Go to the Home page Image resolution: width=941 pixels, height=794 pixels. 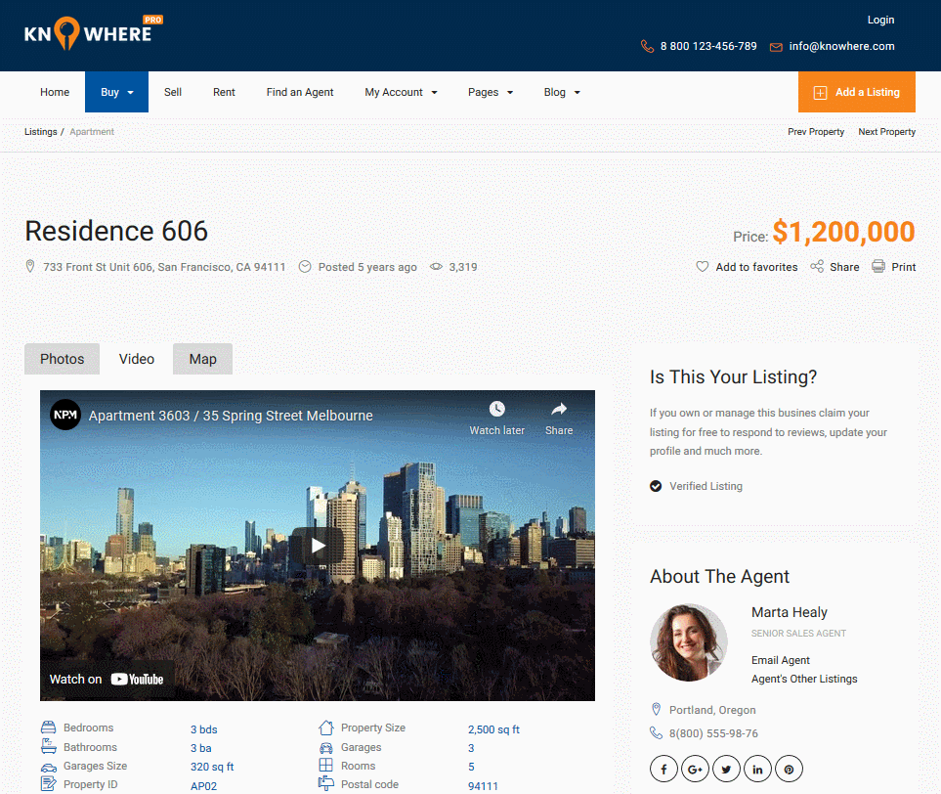55,92
